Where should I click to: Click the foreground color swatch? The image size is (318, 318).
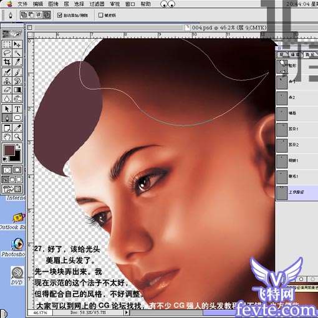(9, 150)
